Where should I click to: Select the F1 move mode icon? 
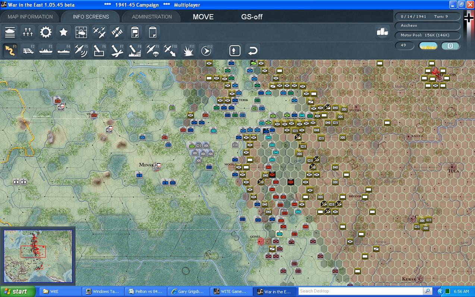(x=10, y=50)
